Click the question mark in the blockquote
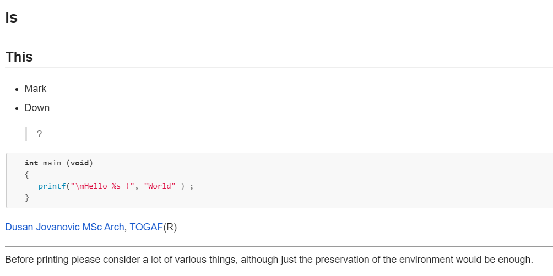The height and width of the screenshot is (276, 553). point(39,134)
